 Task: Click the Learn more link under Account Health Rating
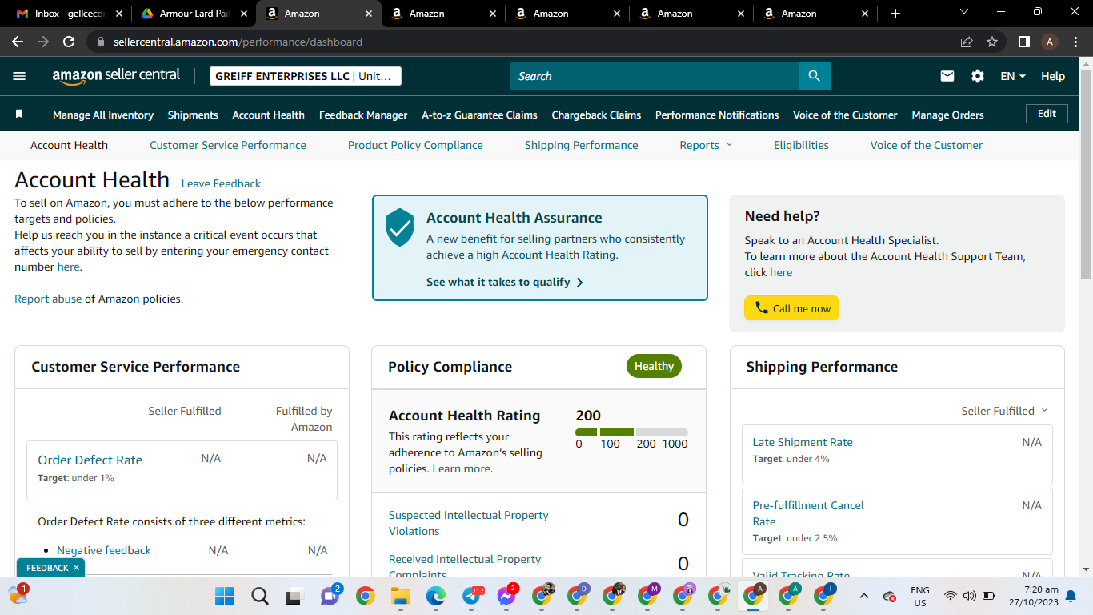tap(461, 468)
